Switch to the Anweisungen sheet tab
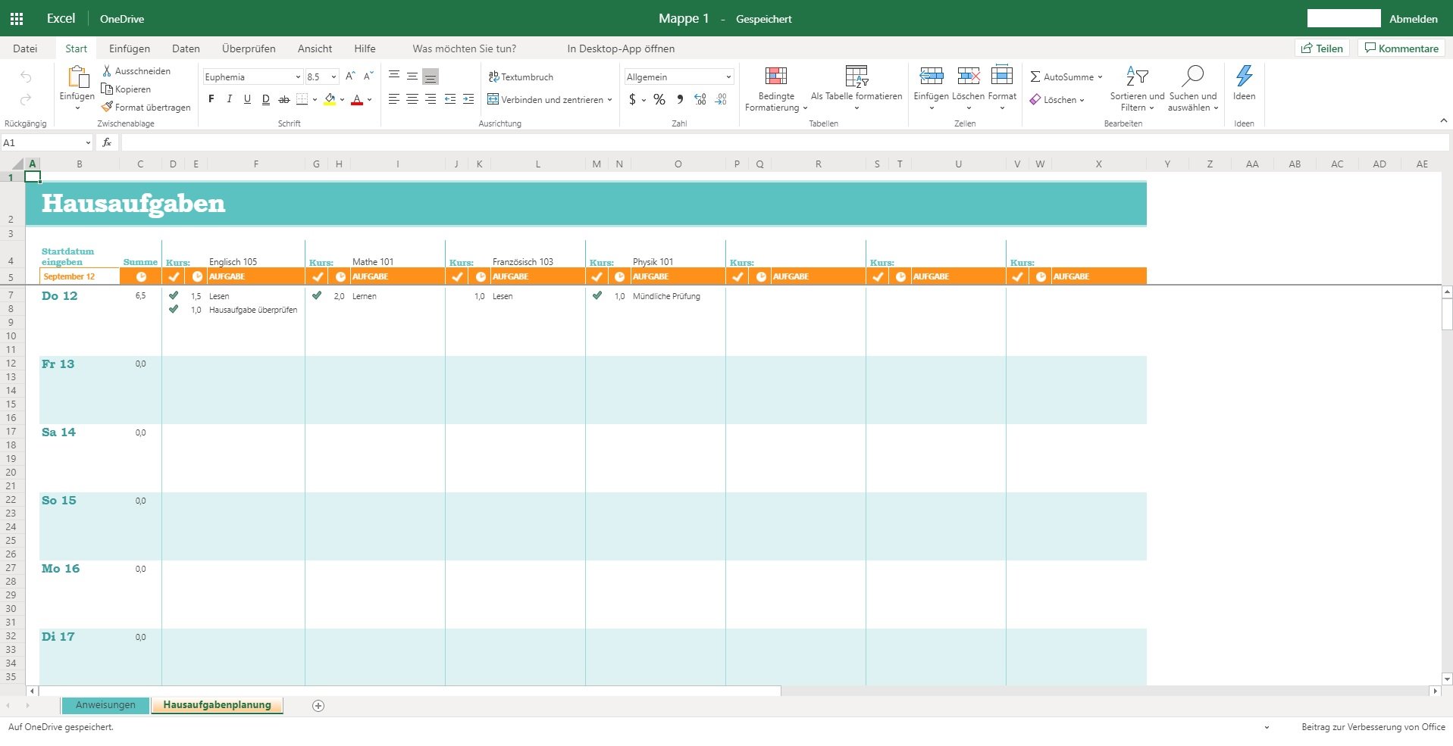This screenshot has height=746, width=1453. click(x=105, y=705)
